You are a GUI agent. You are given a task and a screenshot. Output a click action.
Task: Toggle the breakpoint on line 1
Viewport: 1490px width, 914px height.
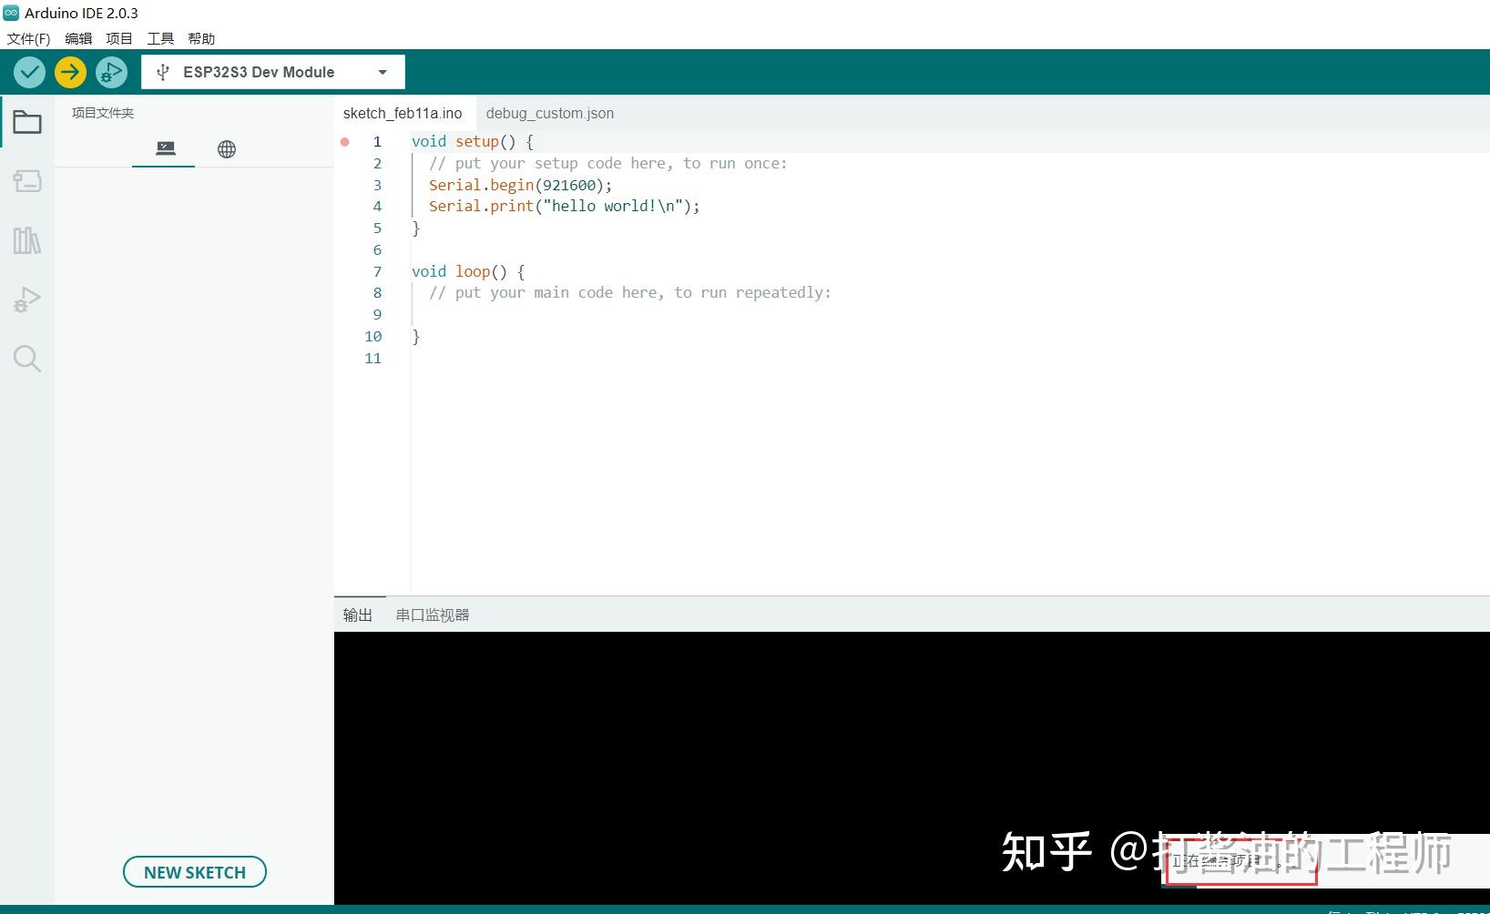(344, 141)
